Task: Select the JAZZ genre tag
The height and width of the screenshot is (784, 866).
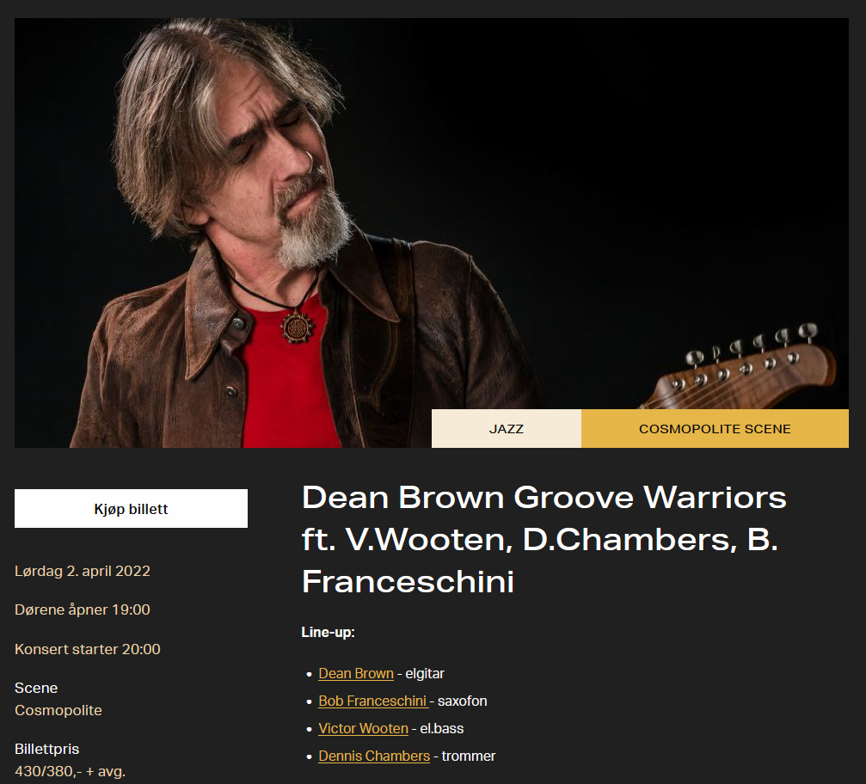Action: pyautogui.click(x=506, y=428)
